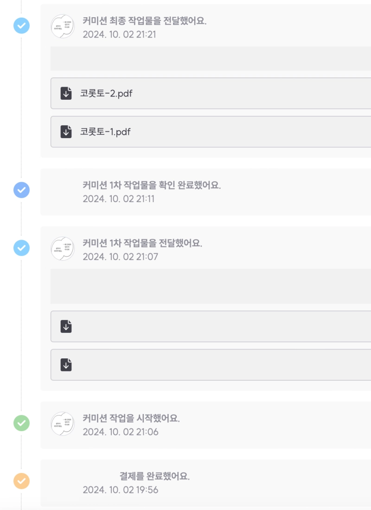The height and width of the screenshot is (510, 371).
Task: Click first unnamed file download icon in 1차 작업물
Action: coord(66,326)
